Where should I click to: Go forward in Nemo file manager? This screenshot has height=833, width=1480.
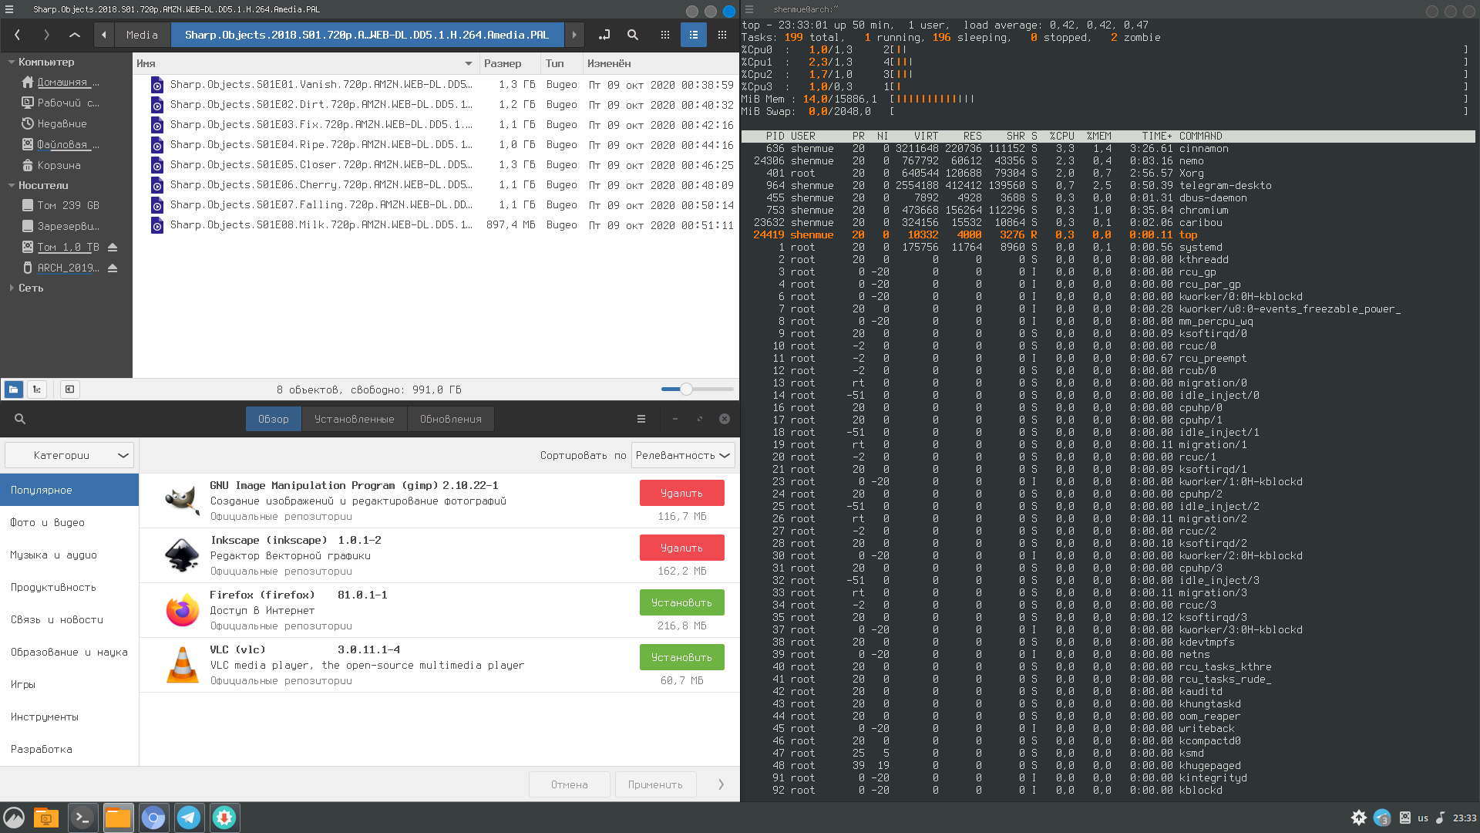(46, 35)
